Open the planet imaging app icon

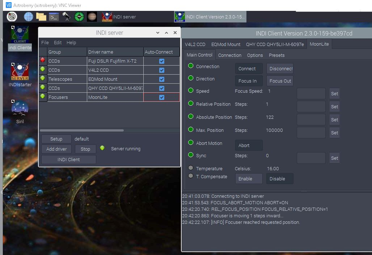point(92,17)
